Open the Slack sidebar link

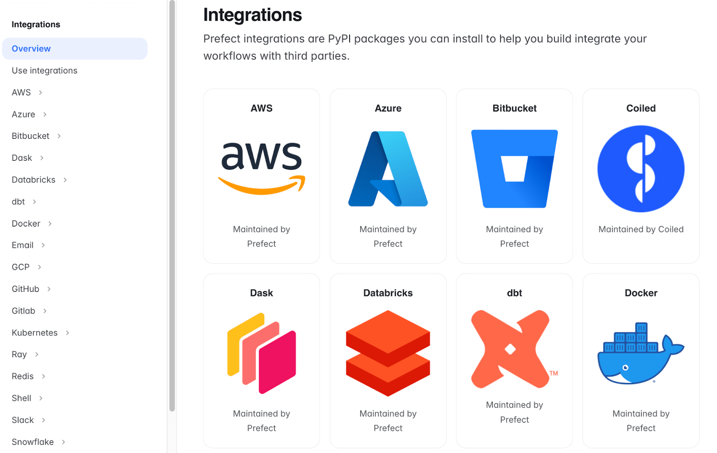(23, 420)
